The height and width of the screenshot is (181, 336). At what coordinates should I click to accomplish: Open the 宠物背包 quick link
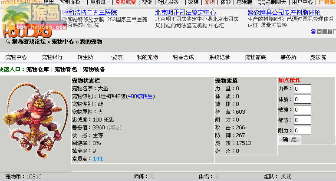tap(66, 69)
